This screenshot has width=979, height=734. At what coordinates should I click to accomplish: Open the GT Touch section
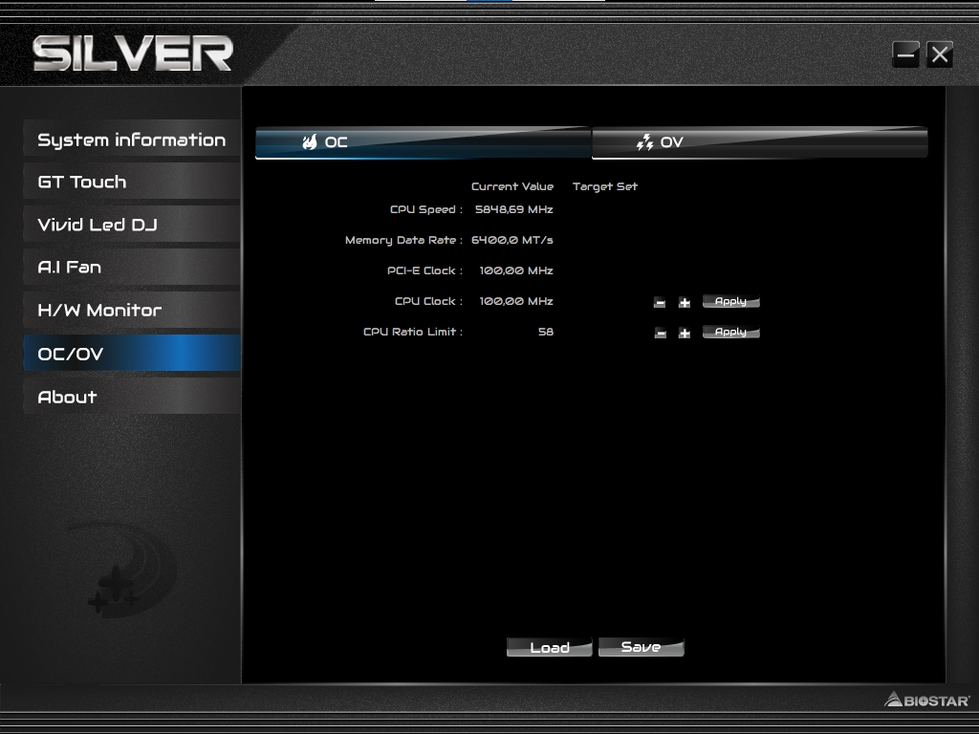pyautogui.click(x=132, y=181)
